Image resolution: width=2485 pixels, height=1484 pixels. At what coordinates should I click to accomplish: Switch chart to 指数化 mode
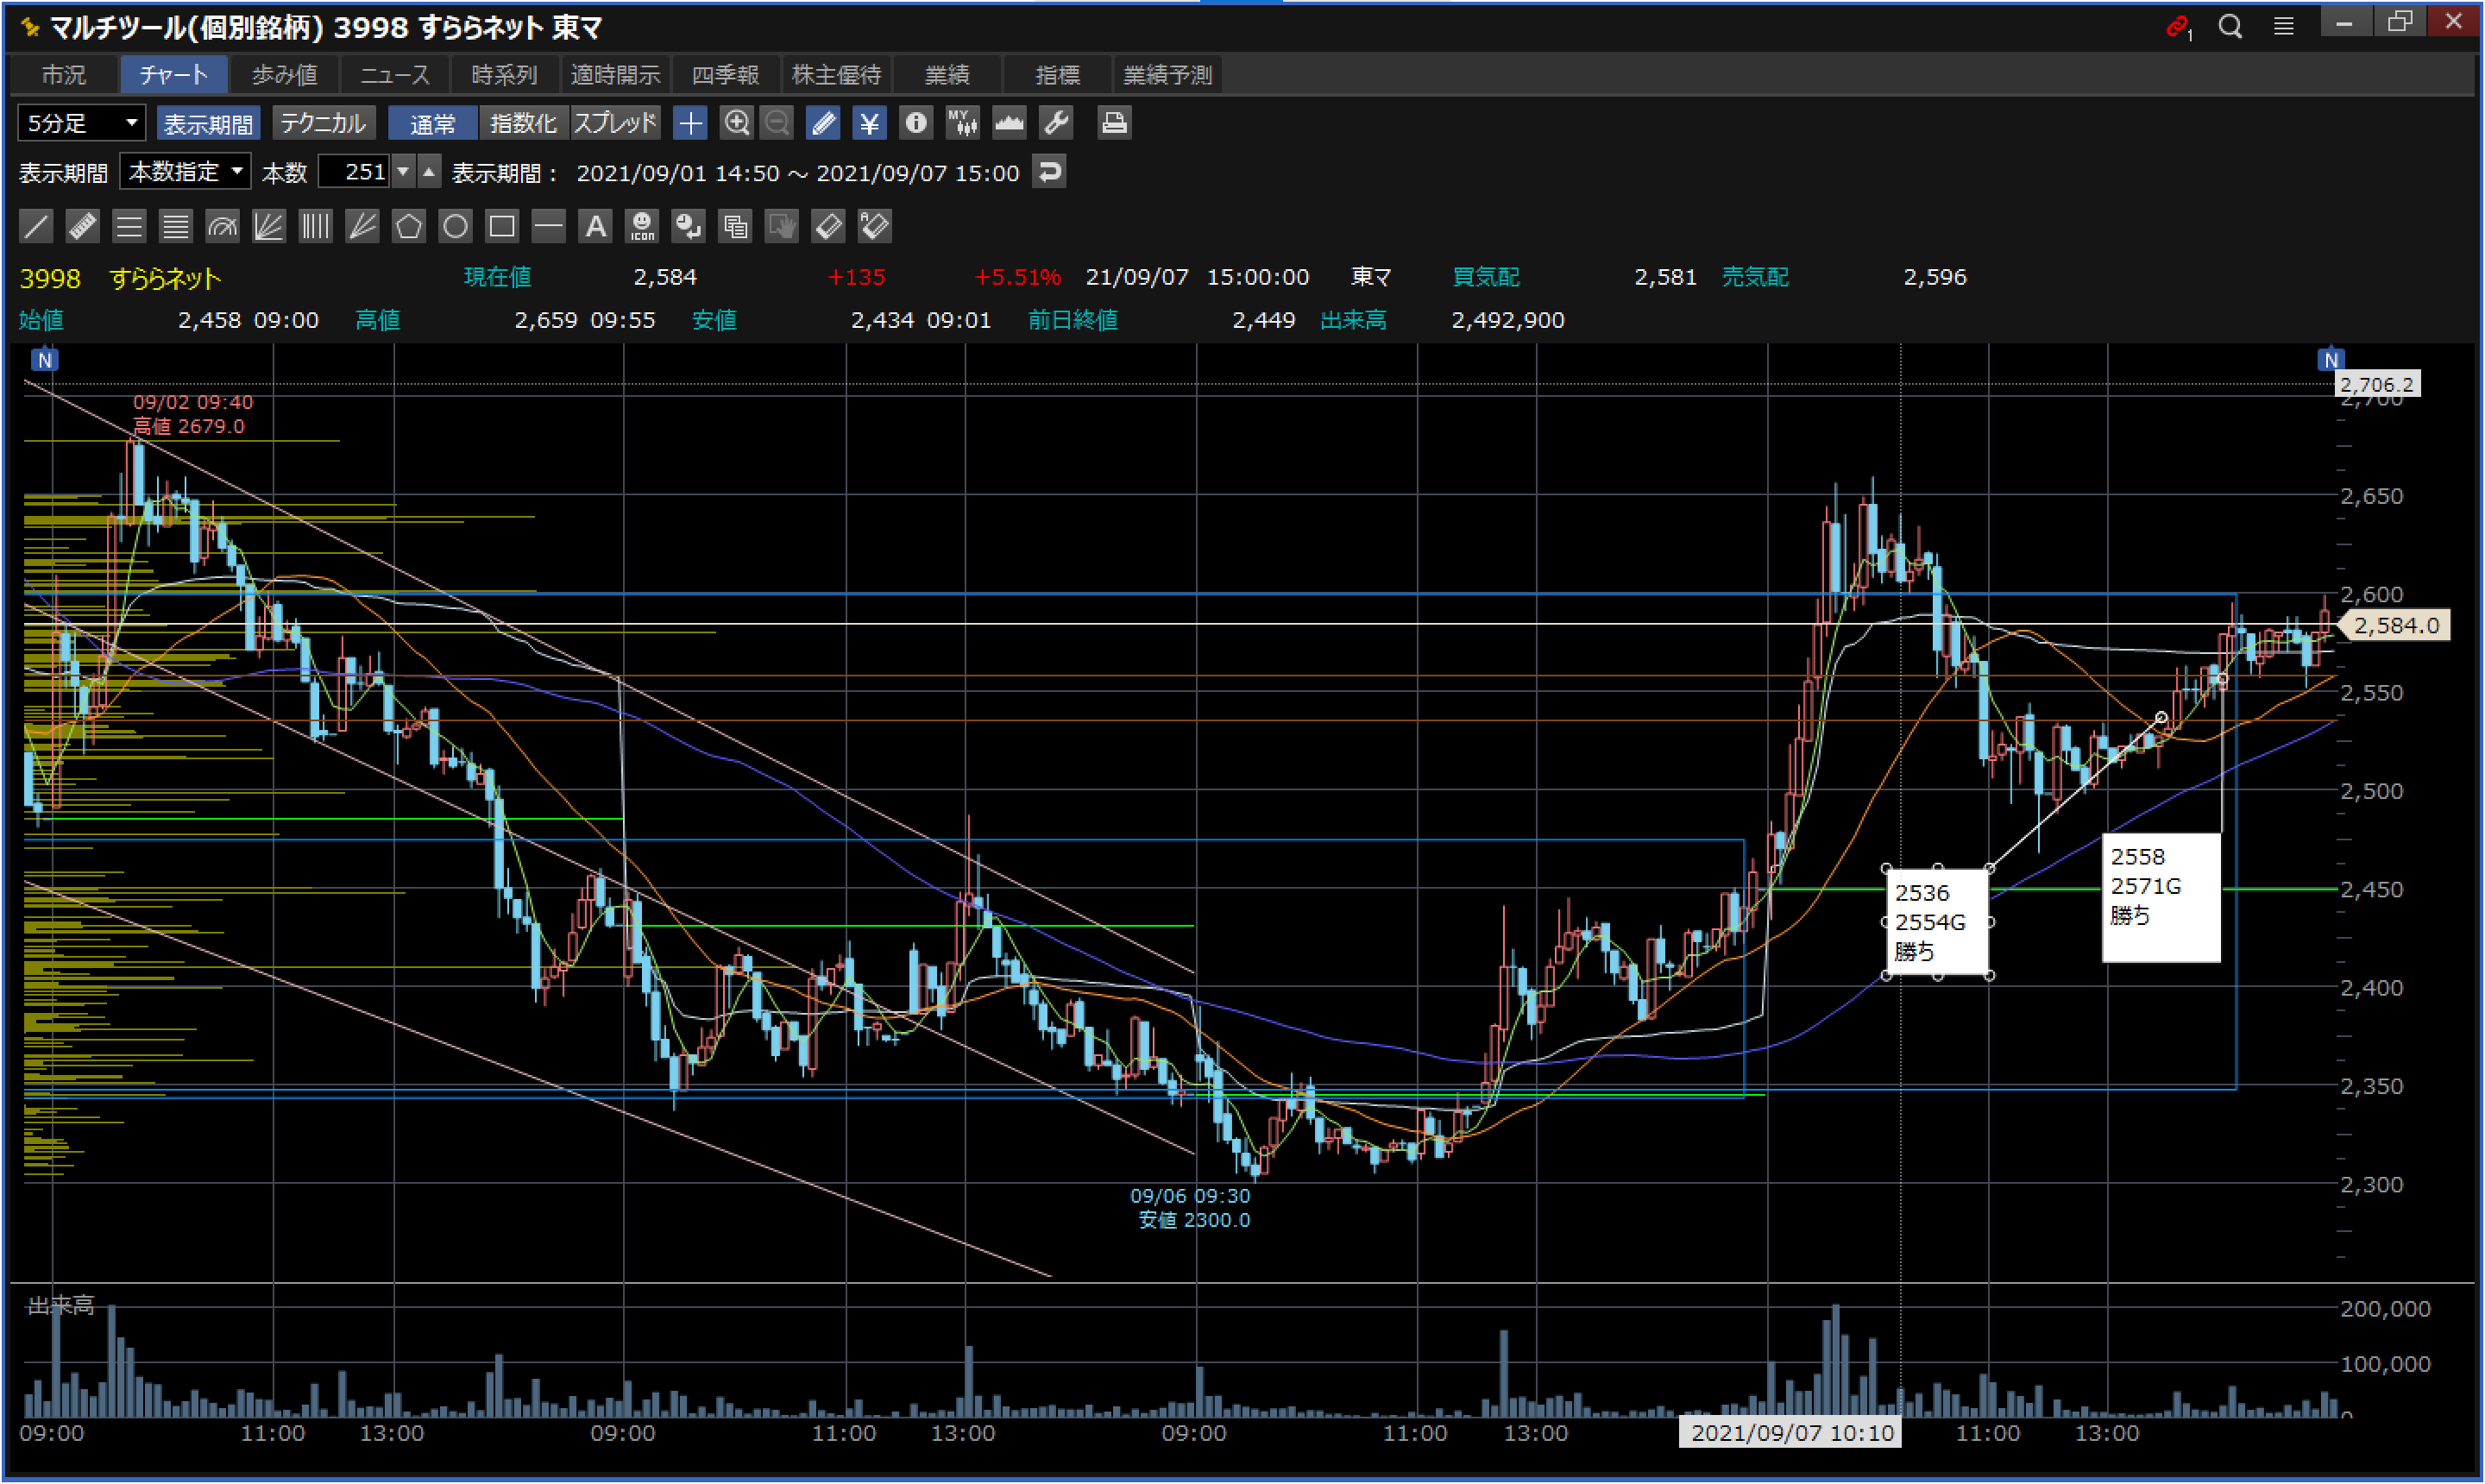click(x=522, y=123)
